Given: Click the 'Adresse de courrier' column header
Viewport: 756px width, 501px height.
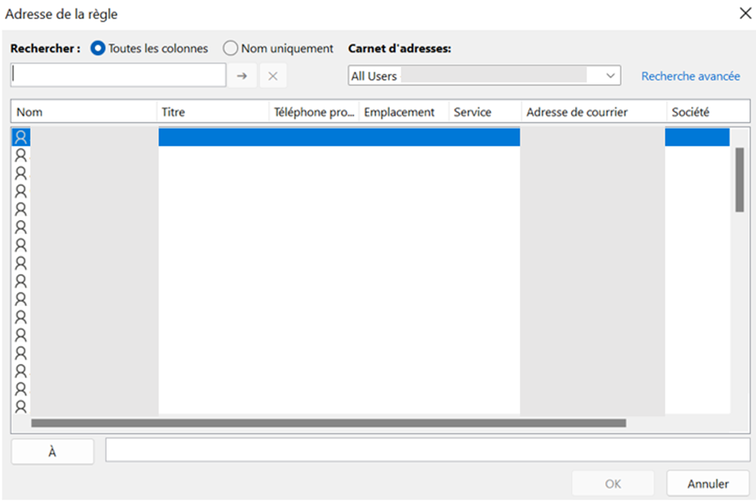Looking at the screenshot, I should [x=594, y=112].
